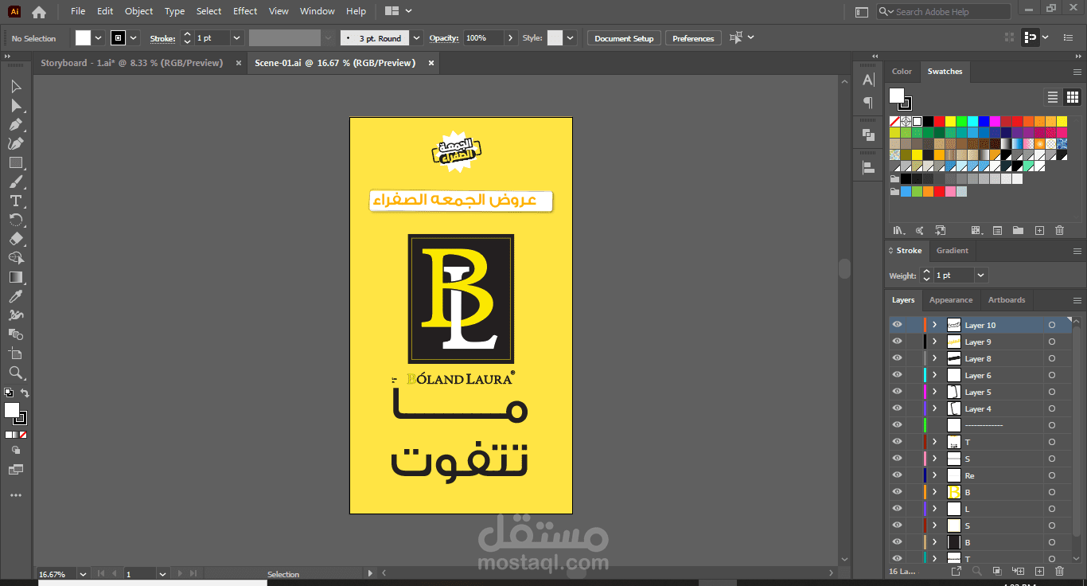Viewport: 1087px width, 586px height.
Task: Hide the Re layer
Action: (x=897, y=475)
